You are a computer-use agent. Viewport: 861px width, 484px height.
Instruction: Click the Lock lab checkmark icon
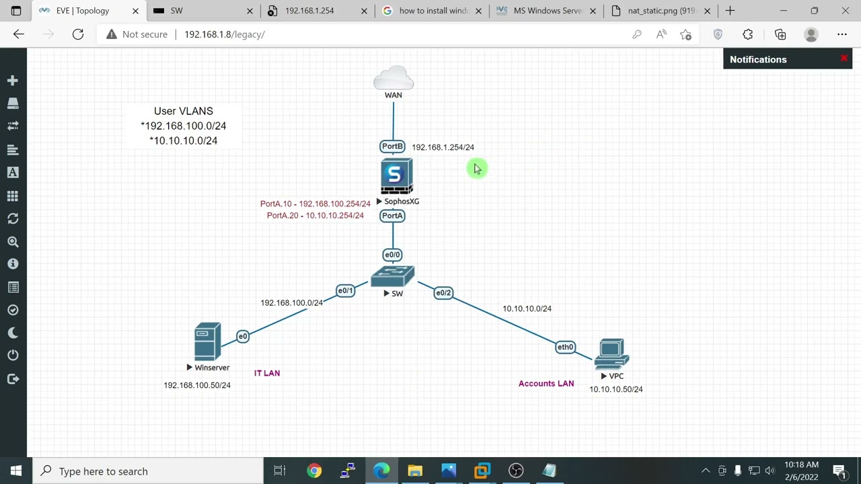point(13,310)
